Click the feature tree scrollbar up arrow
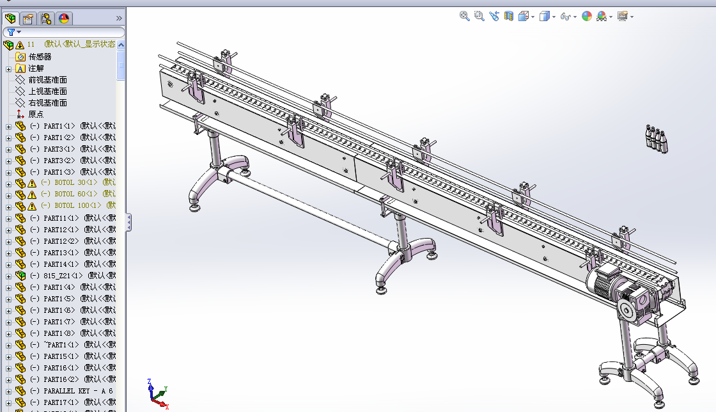Screen dimensions: 716x412 121,45
